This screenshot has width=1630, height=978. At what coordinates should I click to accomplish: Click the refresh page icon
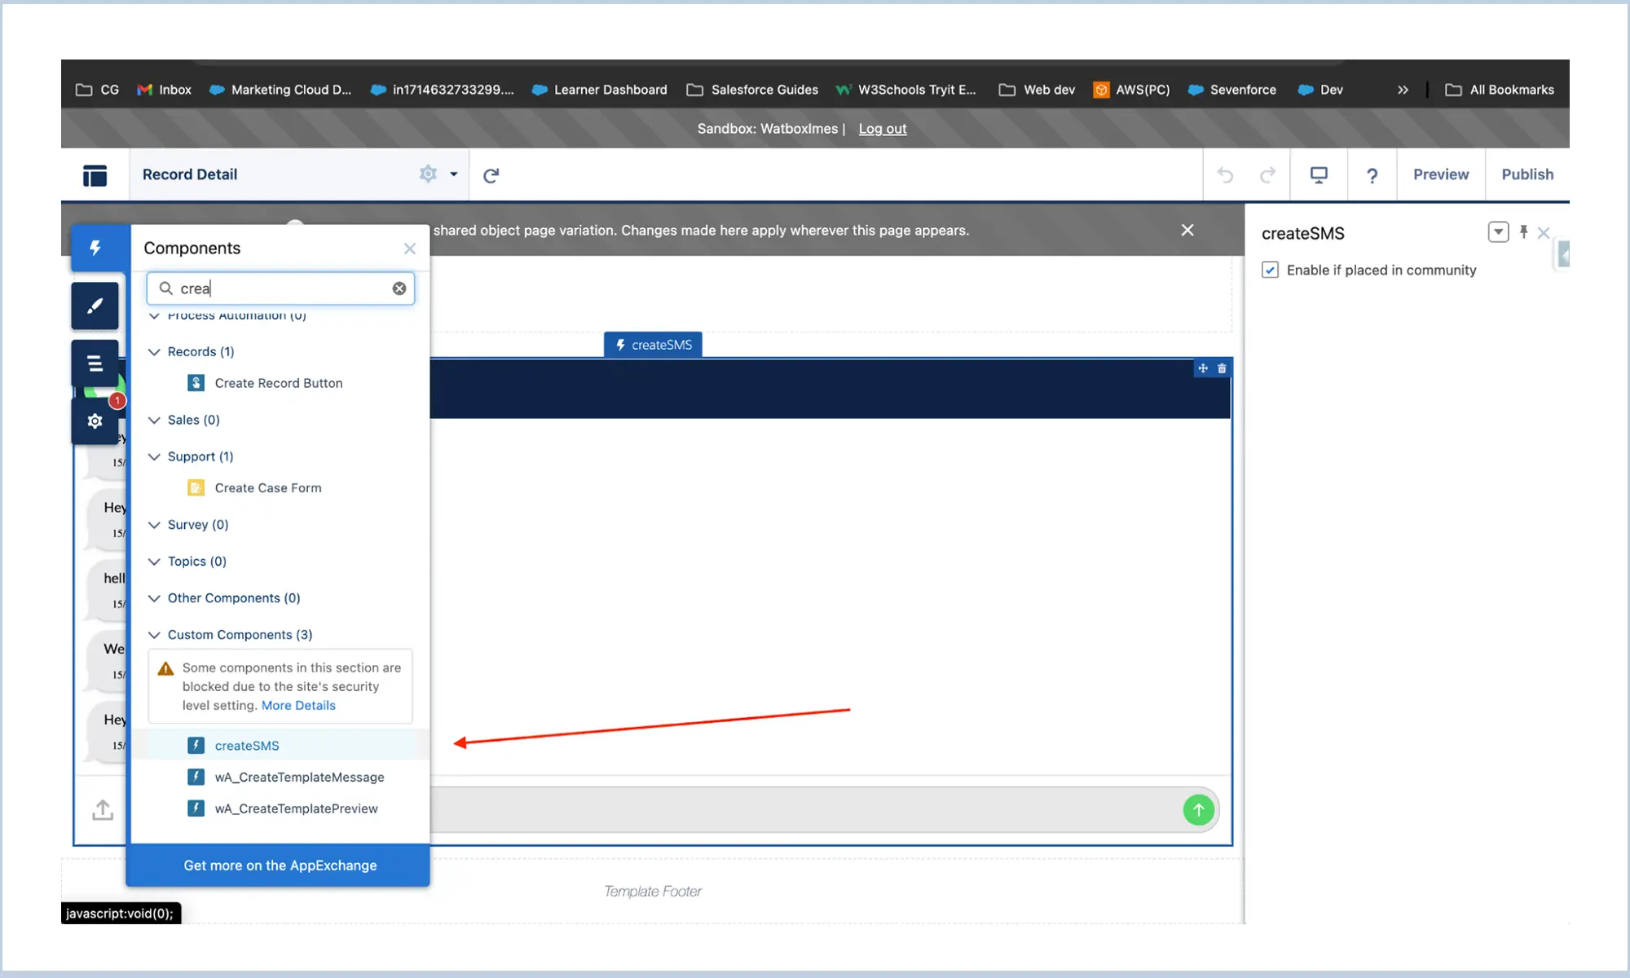pos(491,175)
